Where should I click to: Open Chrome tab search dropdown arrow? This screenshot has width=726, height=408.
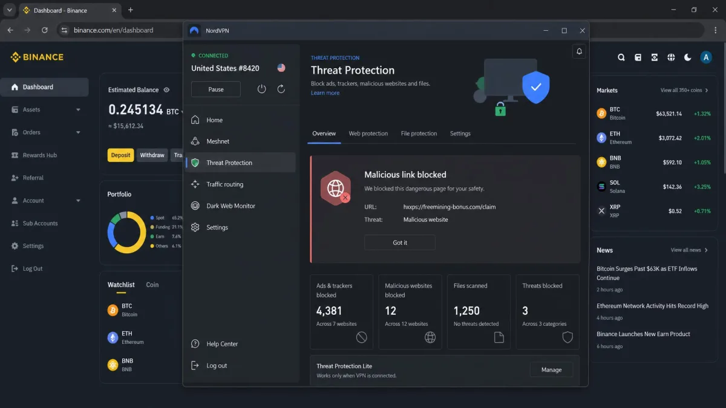(x=9, y=10)
